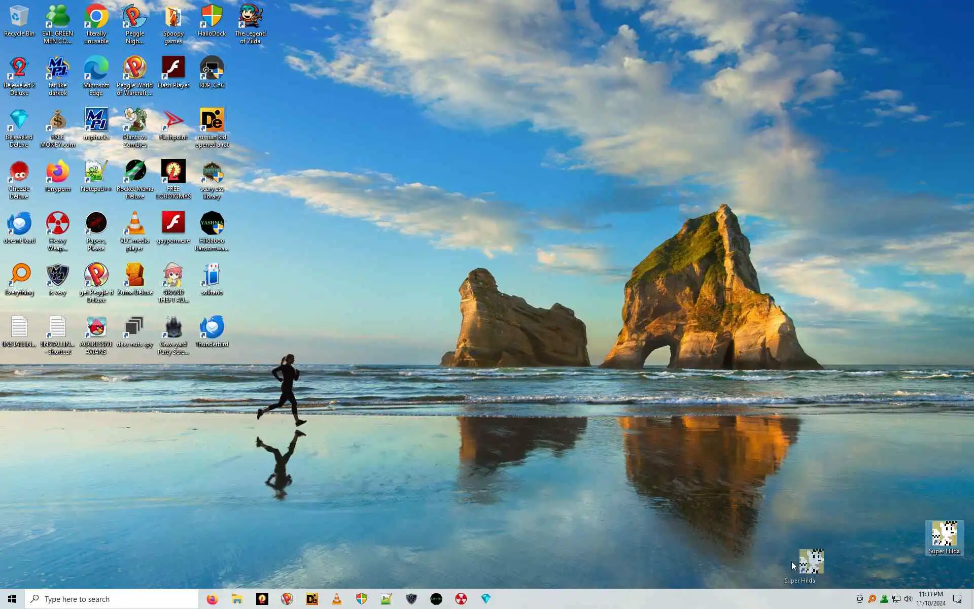
Task: Open the Flashpoint desktop shortcut
Action: [x=173, y=124]
